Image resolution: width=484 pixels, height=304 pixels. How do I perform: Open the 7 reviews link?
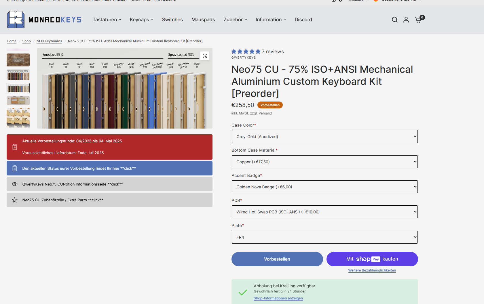pyautogui.click(x=273, y=51)
